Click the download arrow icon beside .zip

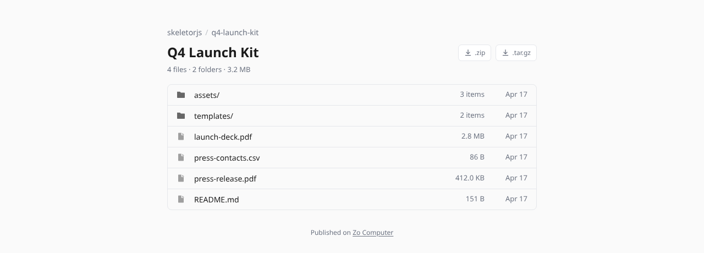coord(468,53)
